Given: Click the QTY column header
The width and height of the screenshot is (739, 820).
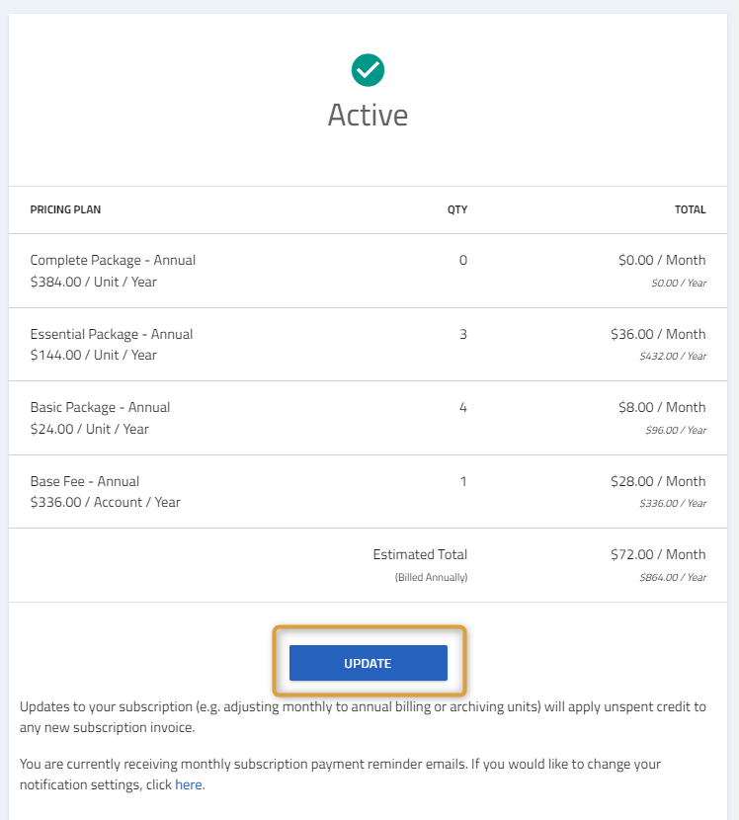Looking at the screenshot, I should point(457,209).
